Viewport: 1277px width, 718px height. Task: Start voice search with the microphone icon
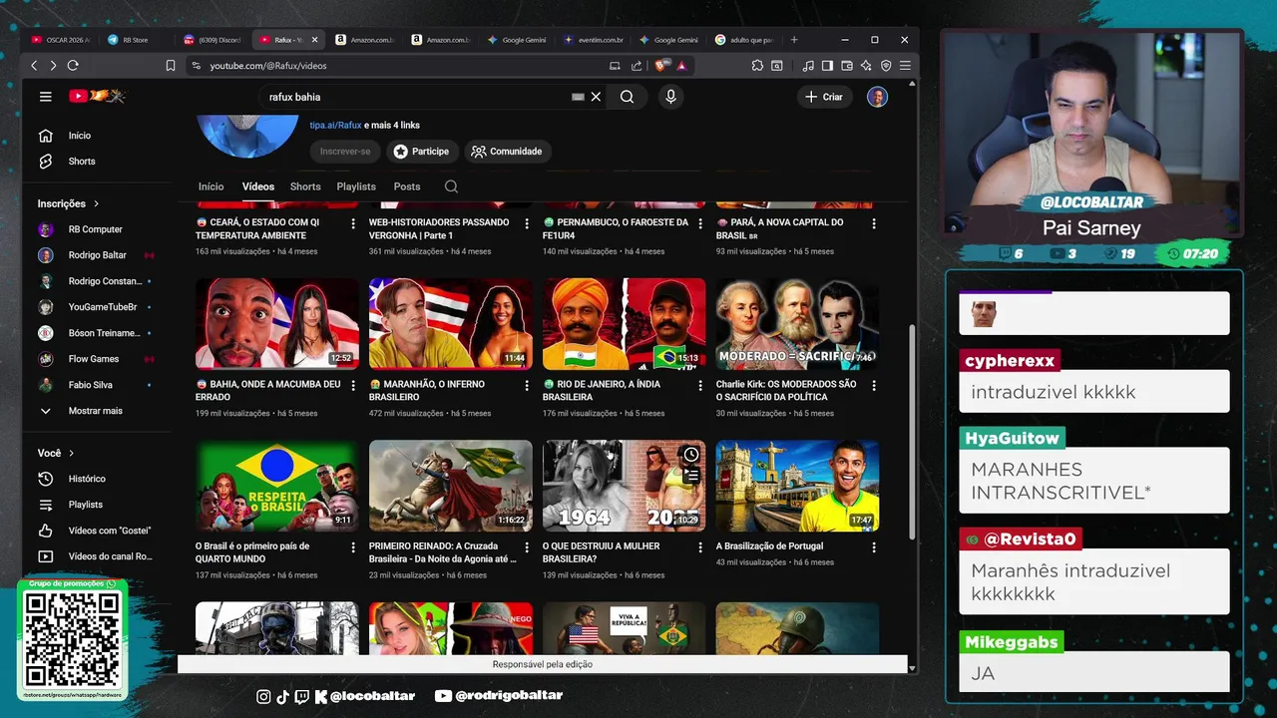click(670, 97)
